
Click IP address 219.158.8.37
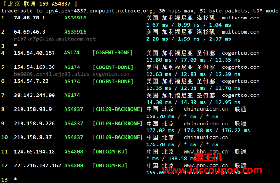33,137
